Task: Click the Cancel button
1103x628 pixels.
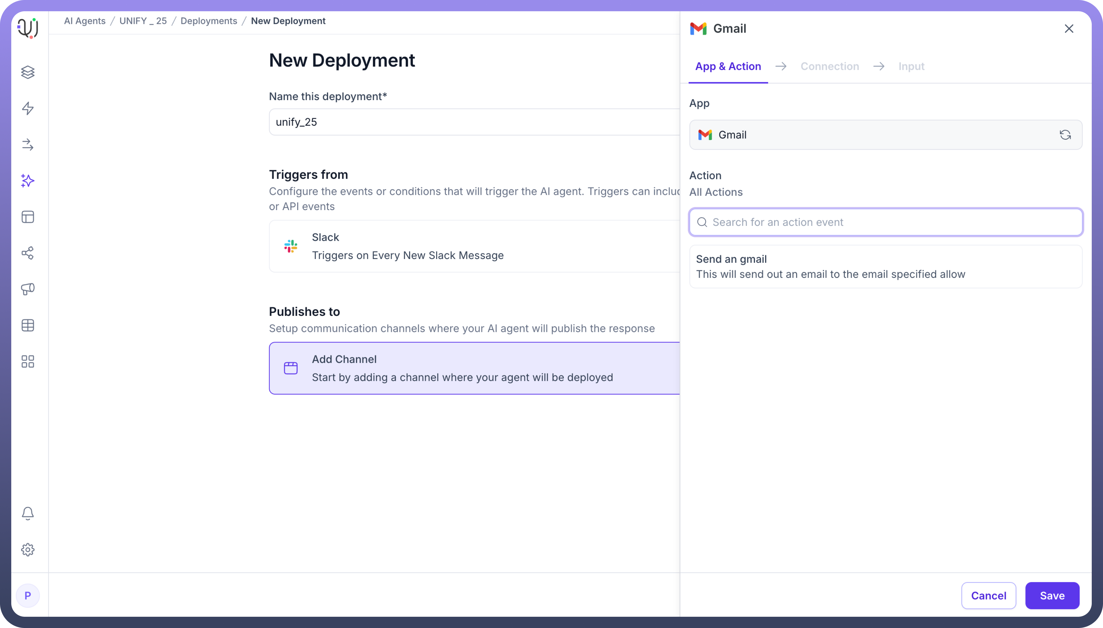Action: click(988, 596)
